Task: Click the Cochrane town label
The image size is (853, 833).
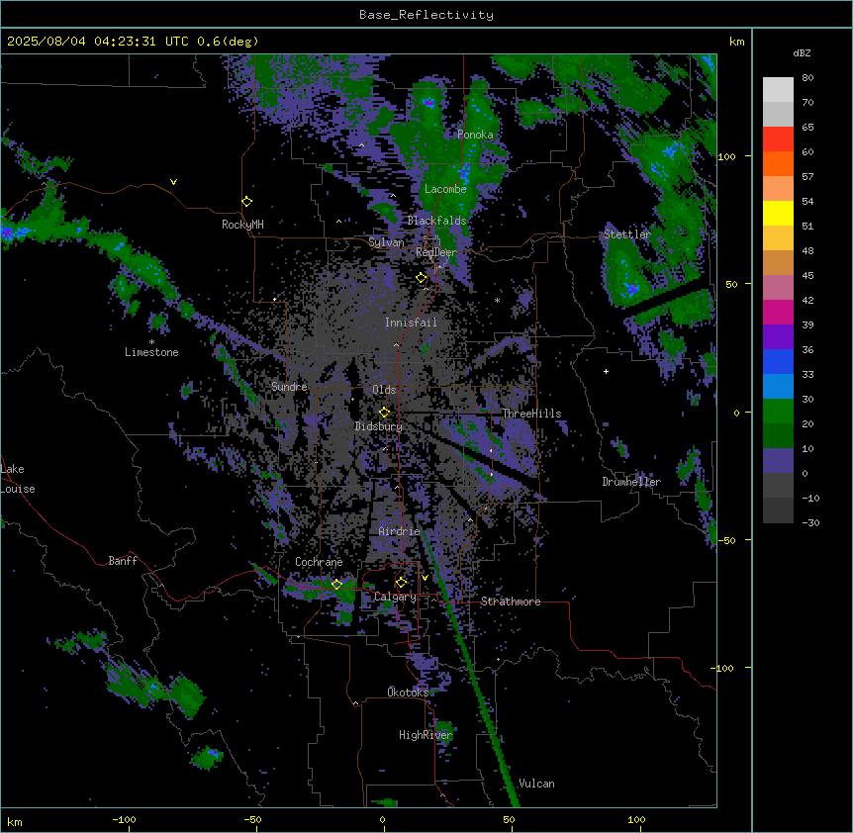Action: pyautogui.click(x=319, y=562)
